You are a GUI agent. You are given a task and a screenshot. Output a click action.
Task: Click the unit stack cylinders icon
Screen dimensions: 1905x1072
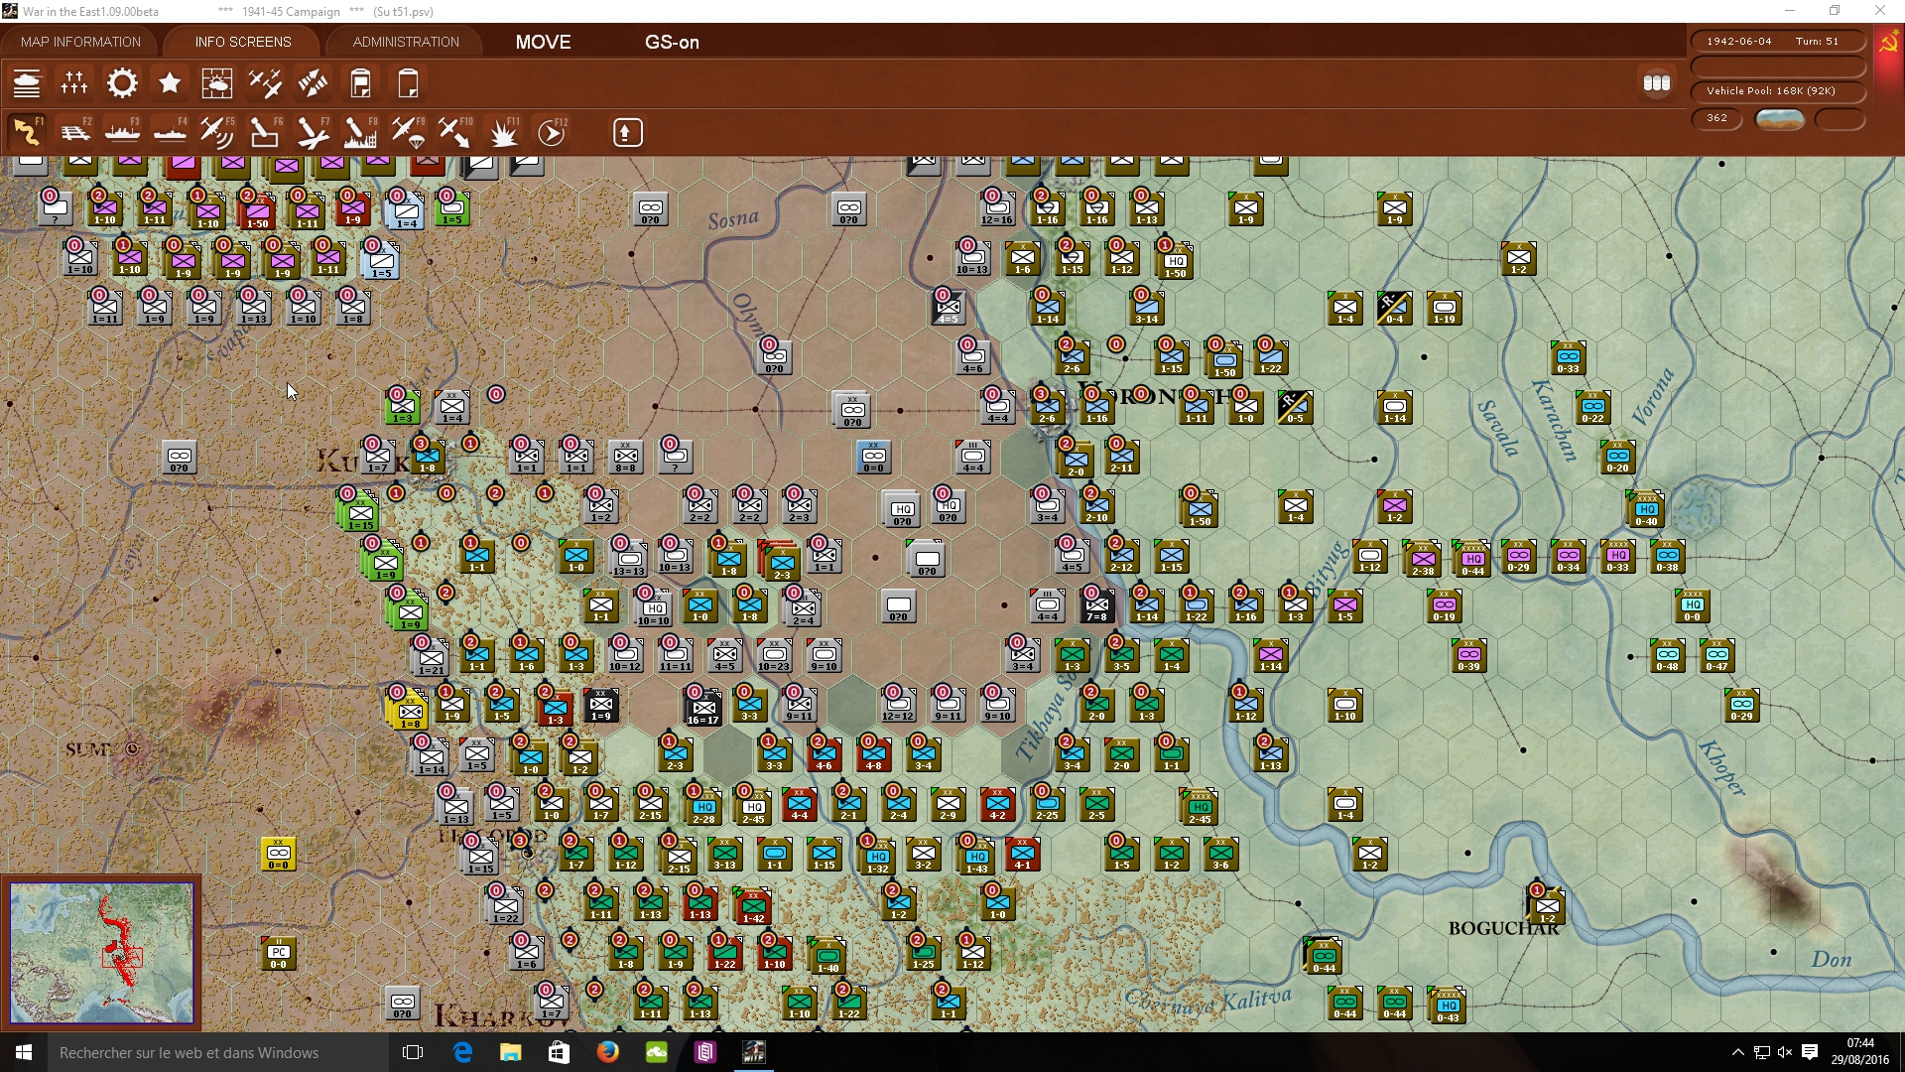click(x=1656, y=83)
